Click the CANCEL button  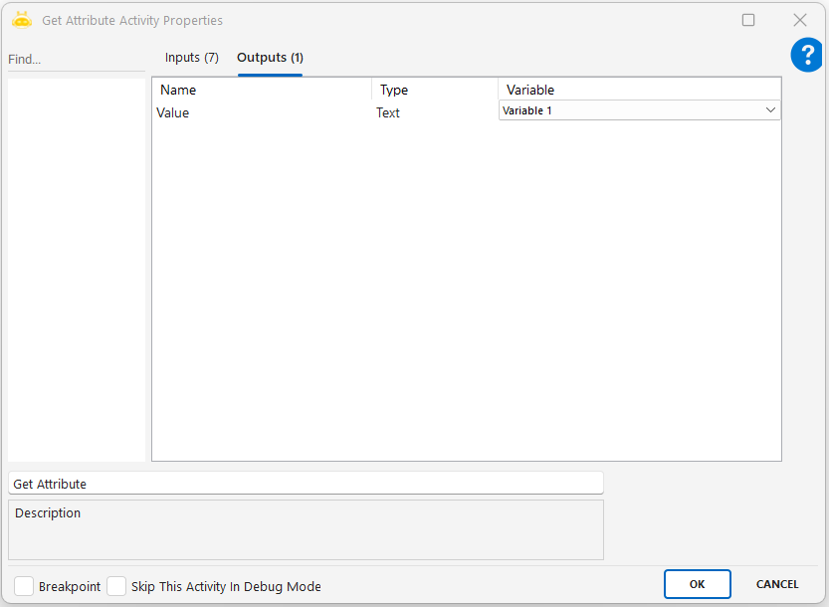[x=777, y=584]
